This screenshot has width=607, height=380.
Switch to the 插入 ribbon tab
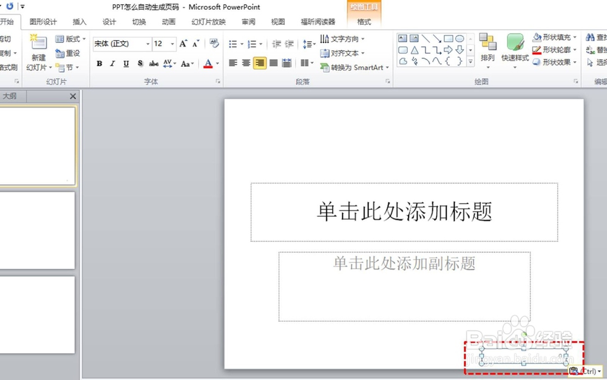tap(80, 22)
